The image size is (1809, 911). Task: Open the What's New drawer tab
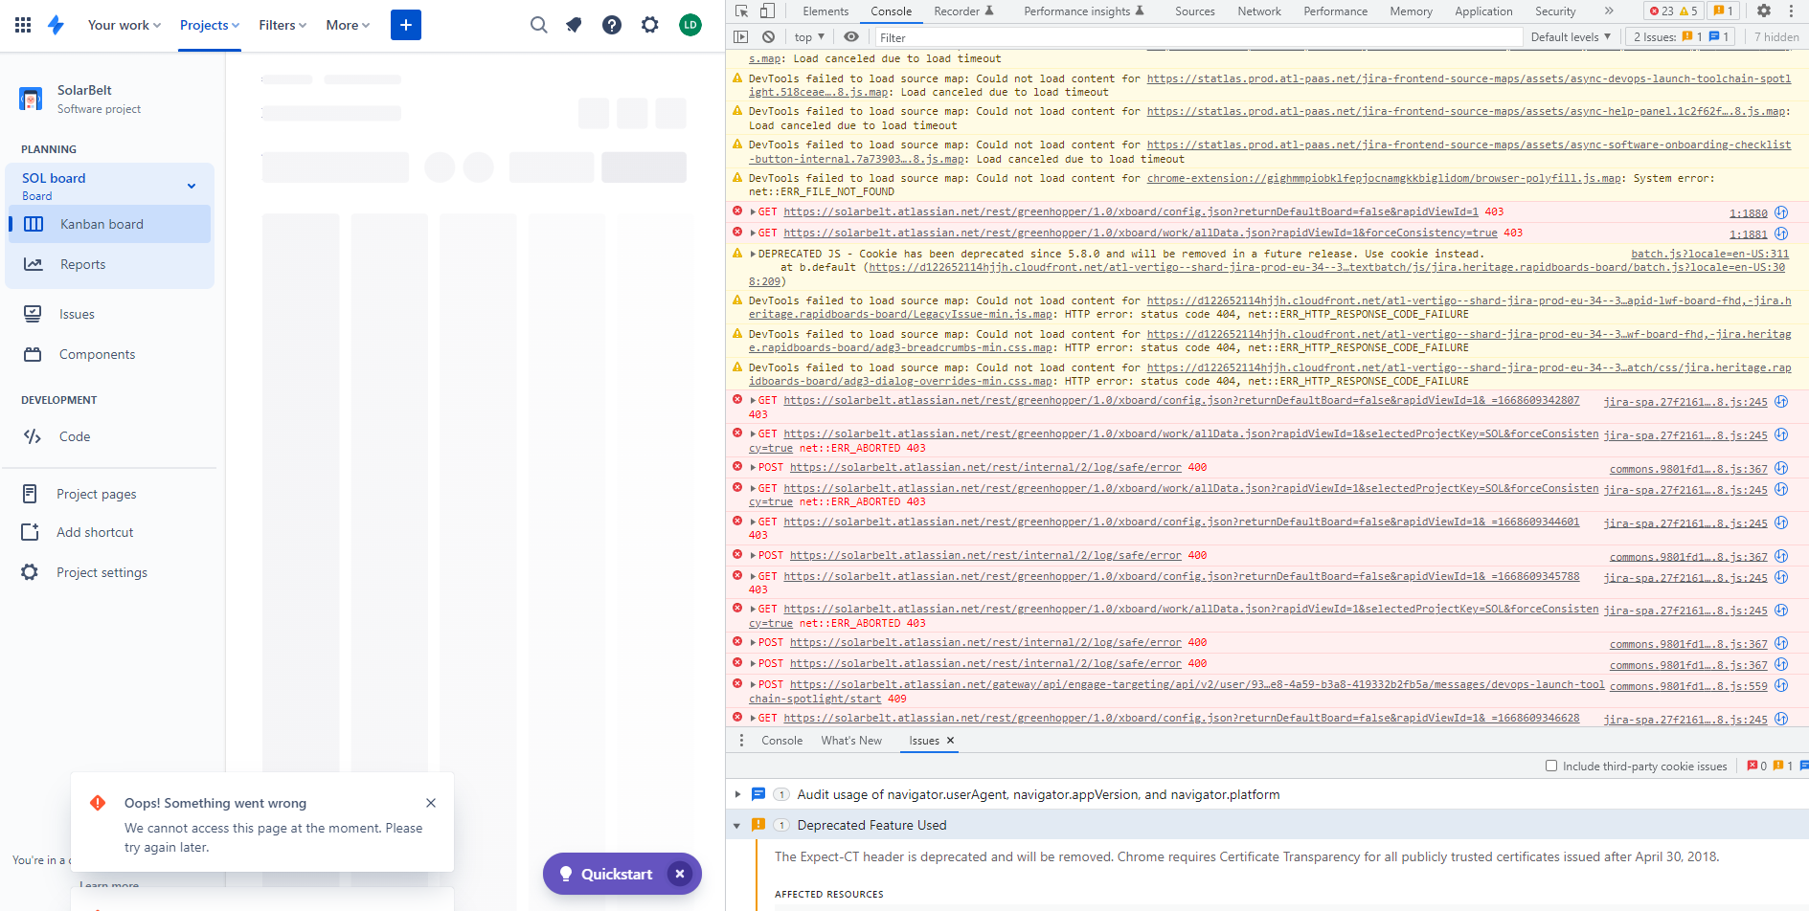point(851,741)
